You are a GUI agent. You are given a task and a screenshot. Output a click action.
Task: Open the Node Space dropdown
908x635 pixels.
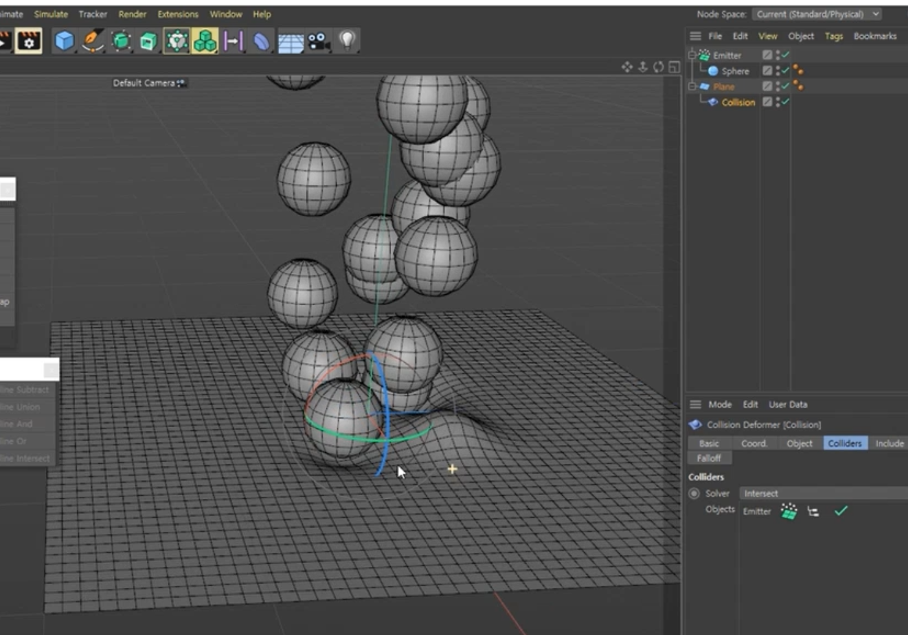(x=817, y=14)
